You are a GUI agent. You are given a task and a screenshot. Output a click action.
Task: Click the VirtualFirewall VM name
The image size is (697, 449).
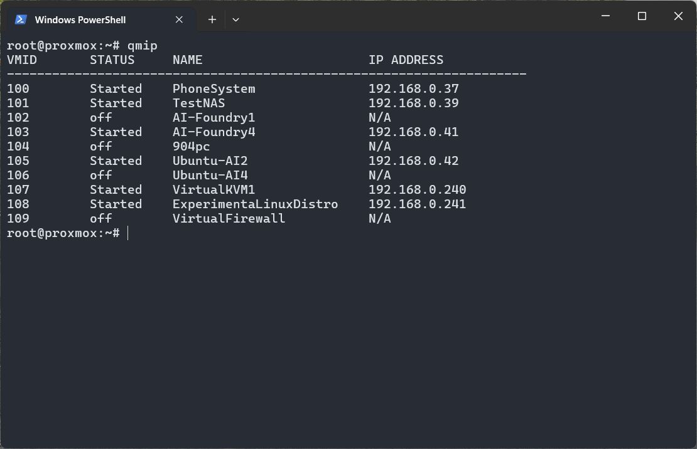point(229,218)
